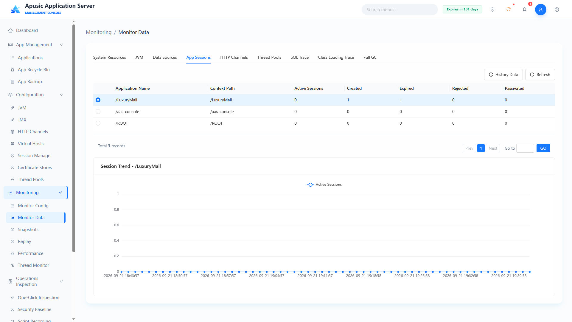Screen dimensions: 572x322
Task: Click the Monitoring breadcrumb link
Action: 99,32
